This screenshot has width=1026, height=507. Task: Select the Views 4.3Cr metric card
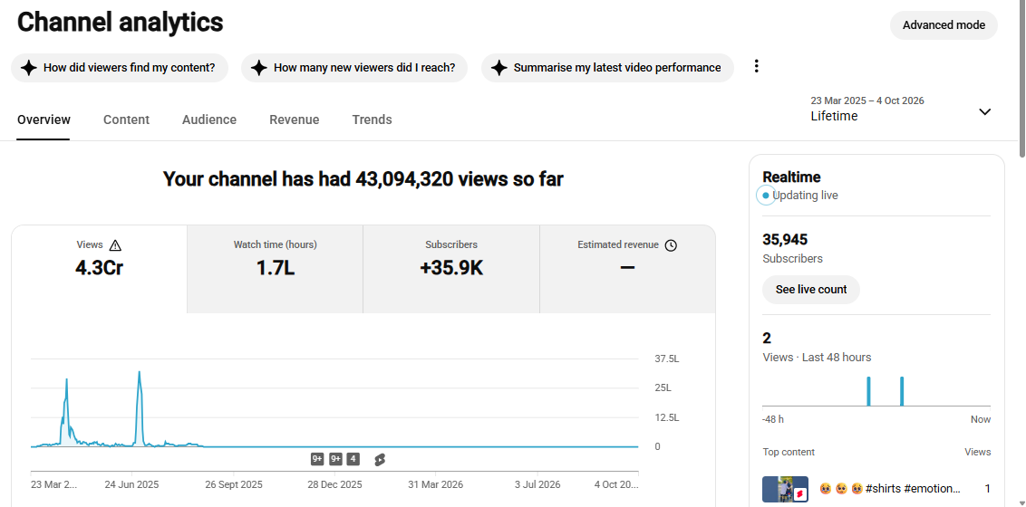pos(99,269)
